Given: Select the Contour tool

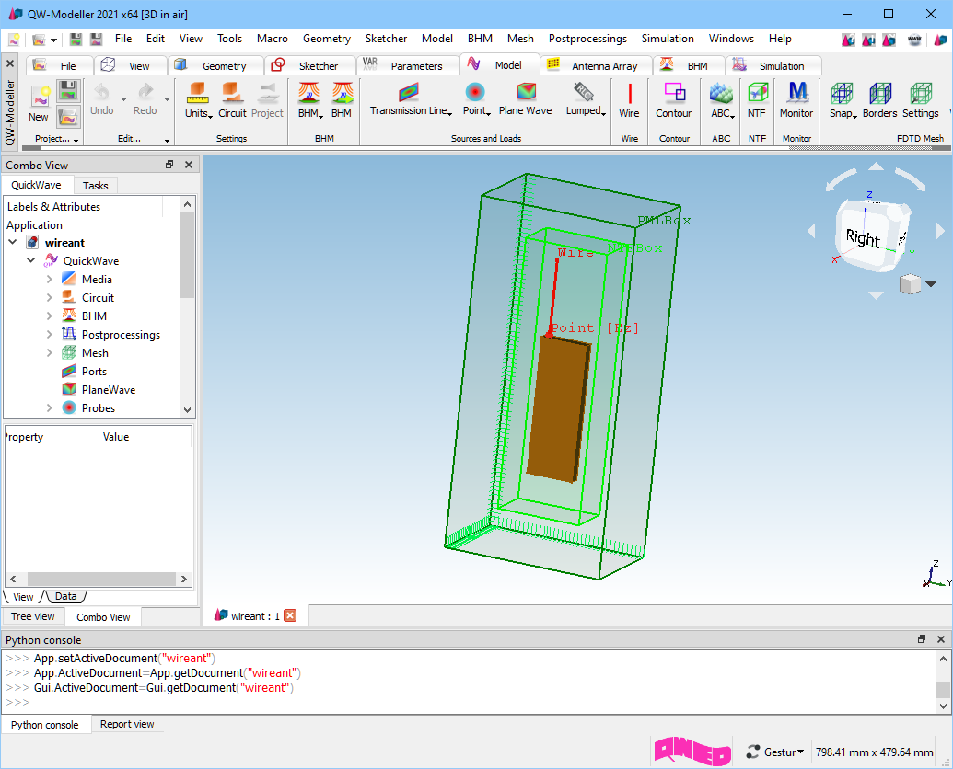Looking at the screenshot, I should click(x=673, y=101).
